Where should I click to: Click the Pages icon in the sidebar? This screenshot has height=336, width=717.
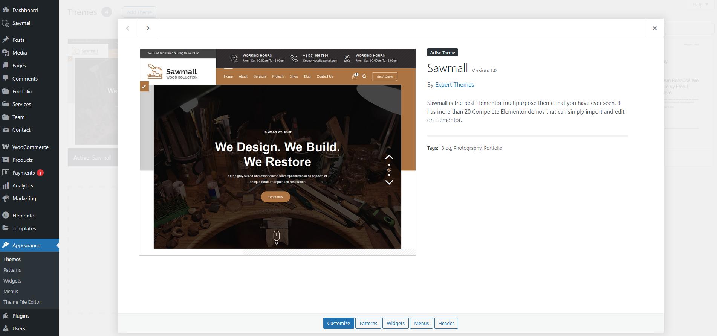click(6, 65)
